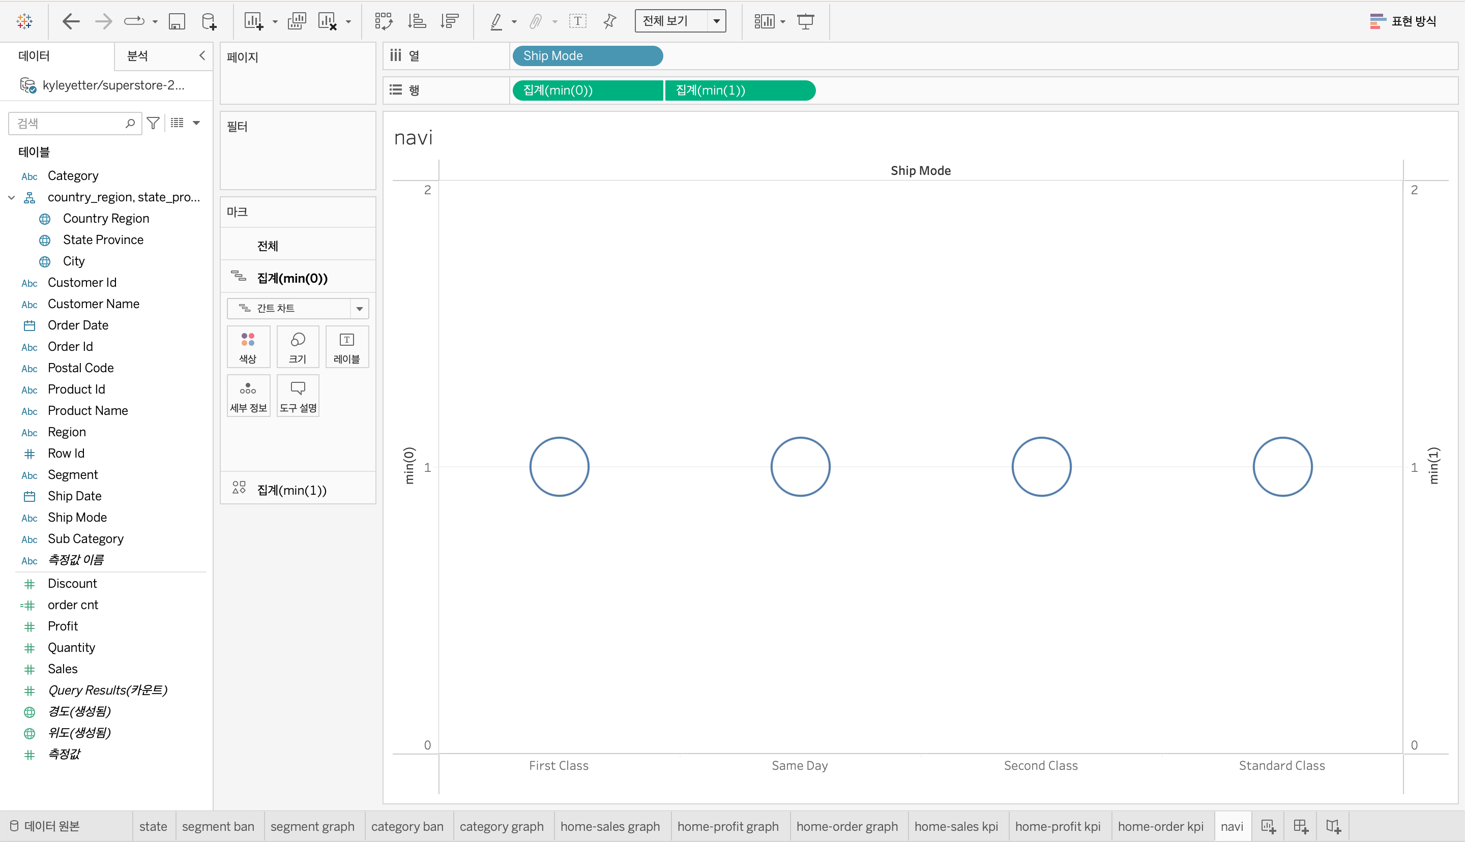Open the state sheet tab
This screenshot has height=842, width=1465.
click(153, 826)
